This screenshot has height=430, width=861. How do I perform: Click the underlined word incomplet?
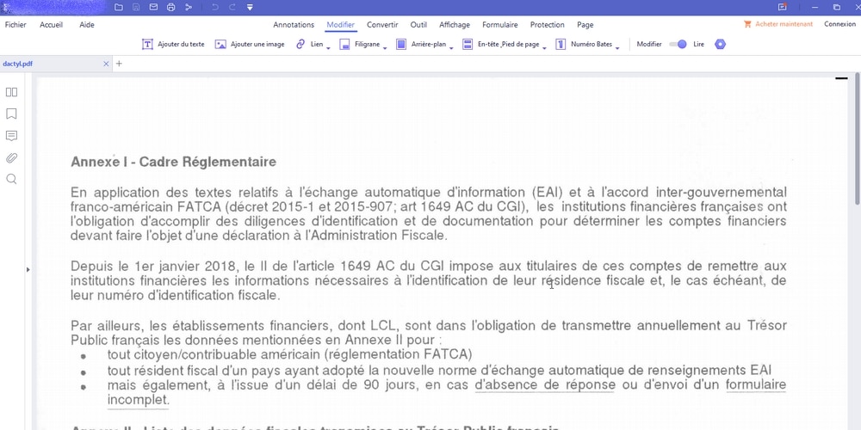(138, 400)
